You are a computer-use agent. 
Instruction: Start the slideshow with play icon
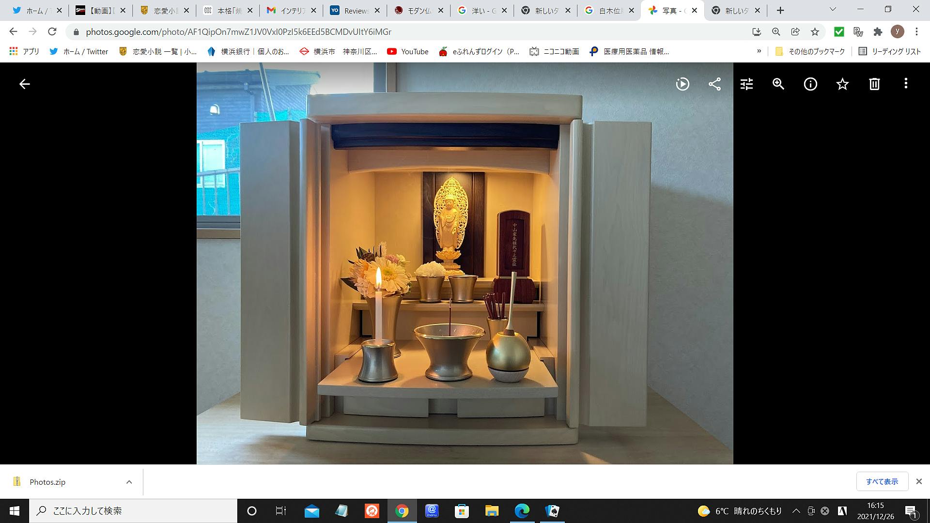[x=682, y=84]
